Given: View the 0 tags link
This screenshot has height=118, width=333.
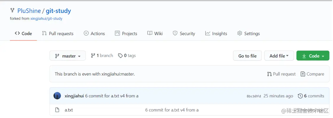Looking at the screenshot, I should [127, 55].
